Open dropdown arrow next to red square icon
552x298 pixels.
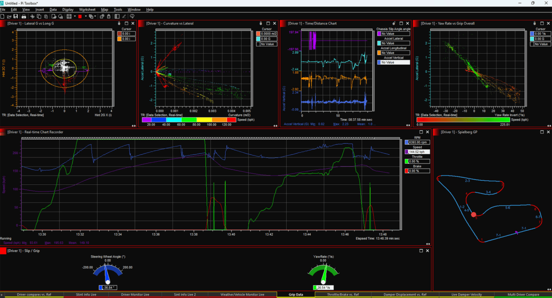point(86,16)
